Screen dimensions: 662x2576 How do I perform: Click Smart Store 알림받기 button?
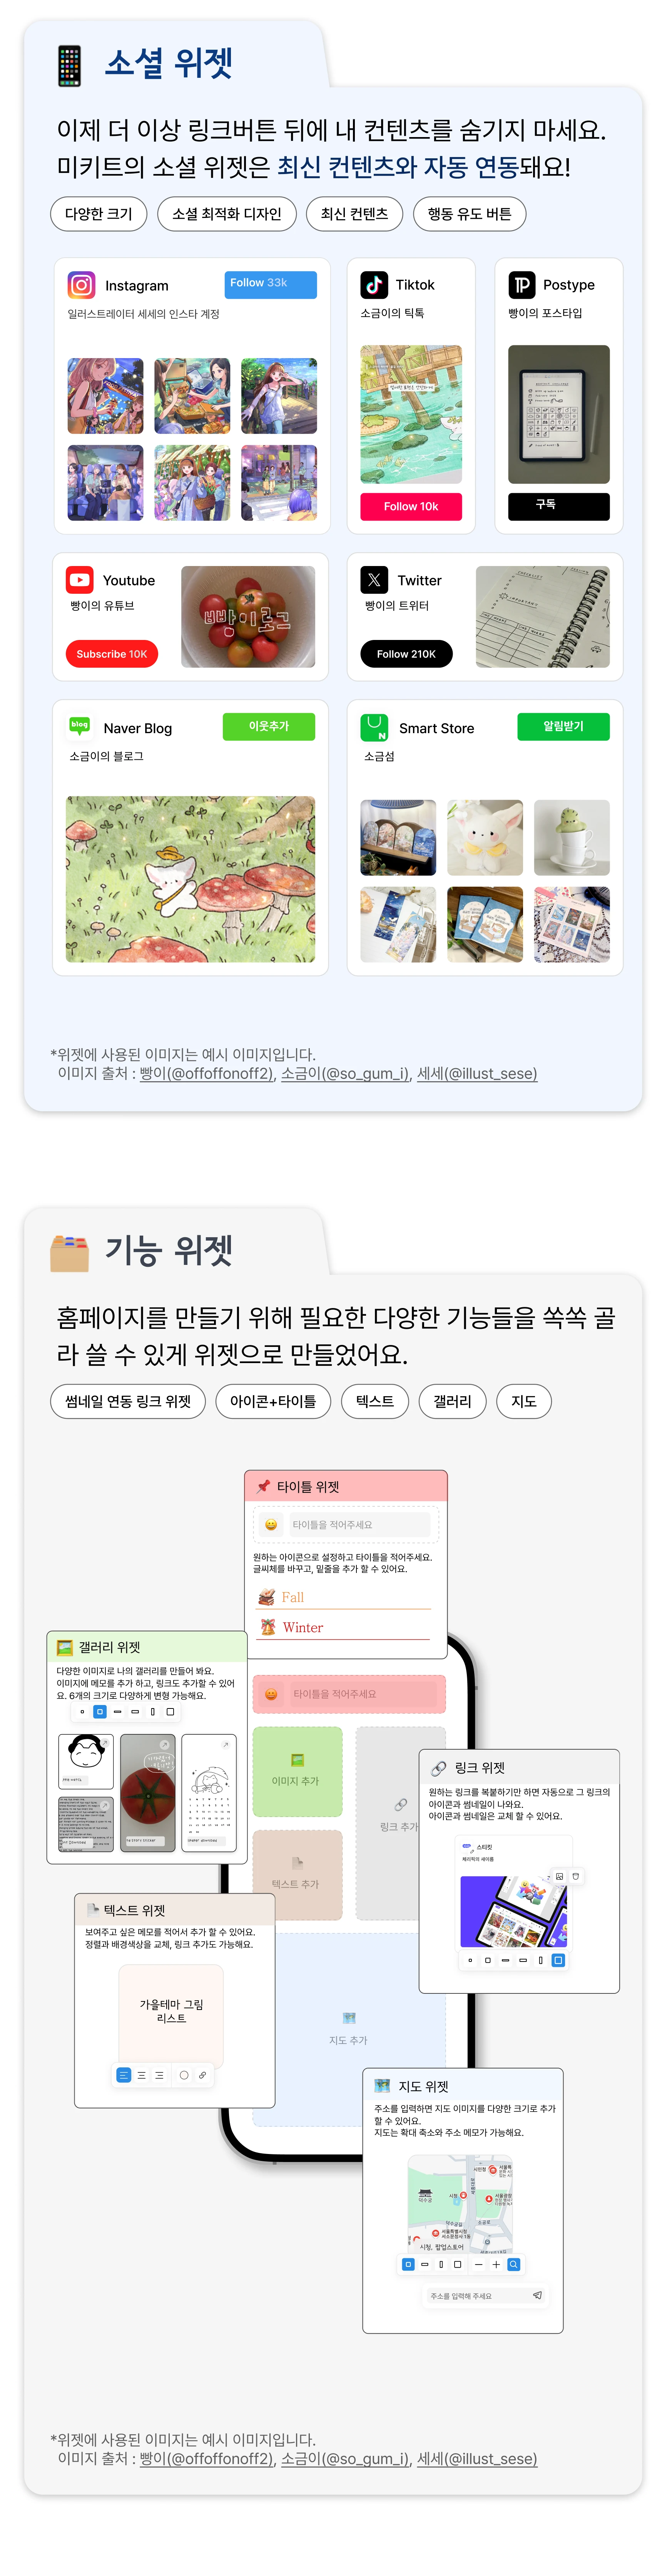[x=563, y=726]
